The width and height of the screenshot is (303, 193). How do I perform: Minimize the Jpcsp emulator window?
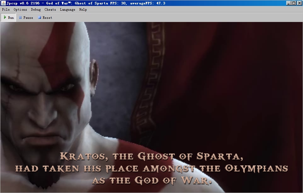pyautogui.click(x=289, y=3)
